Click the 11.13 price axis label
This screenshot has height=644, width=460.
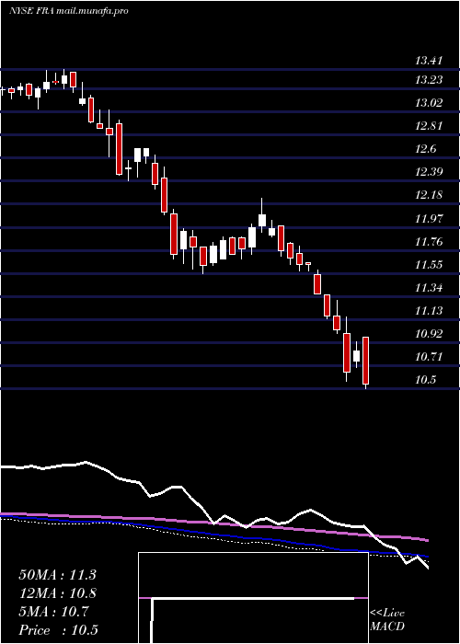click(x=429, y=311)
